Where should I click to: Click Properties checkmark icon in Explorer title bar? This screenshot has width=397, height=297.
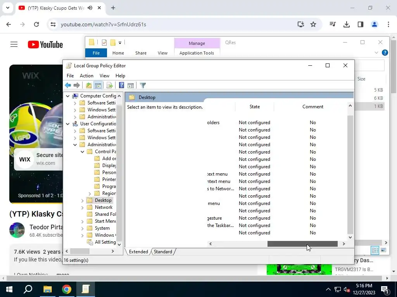tap(104, 43)
